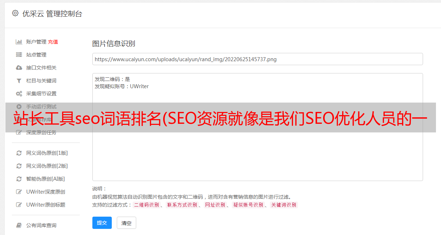
Task: Select the cloud upload icon for 接口文件相关
Action: click(19, 68)
